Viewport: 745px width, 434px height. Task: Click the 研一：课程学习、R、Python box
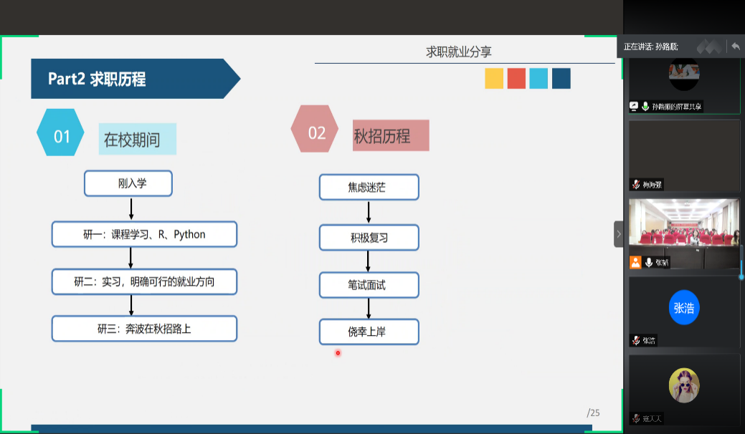point(144,234)
